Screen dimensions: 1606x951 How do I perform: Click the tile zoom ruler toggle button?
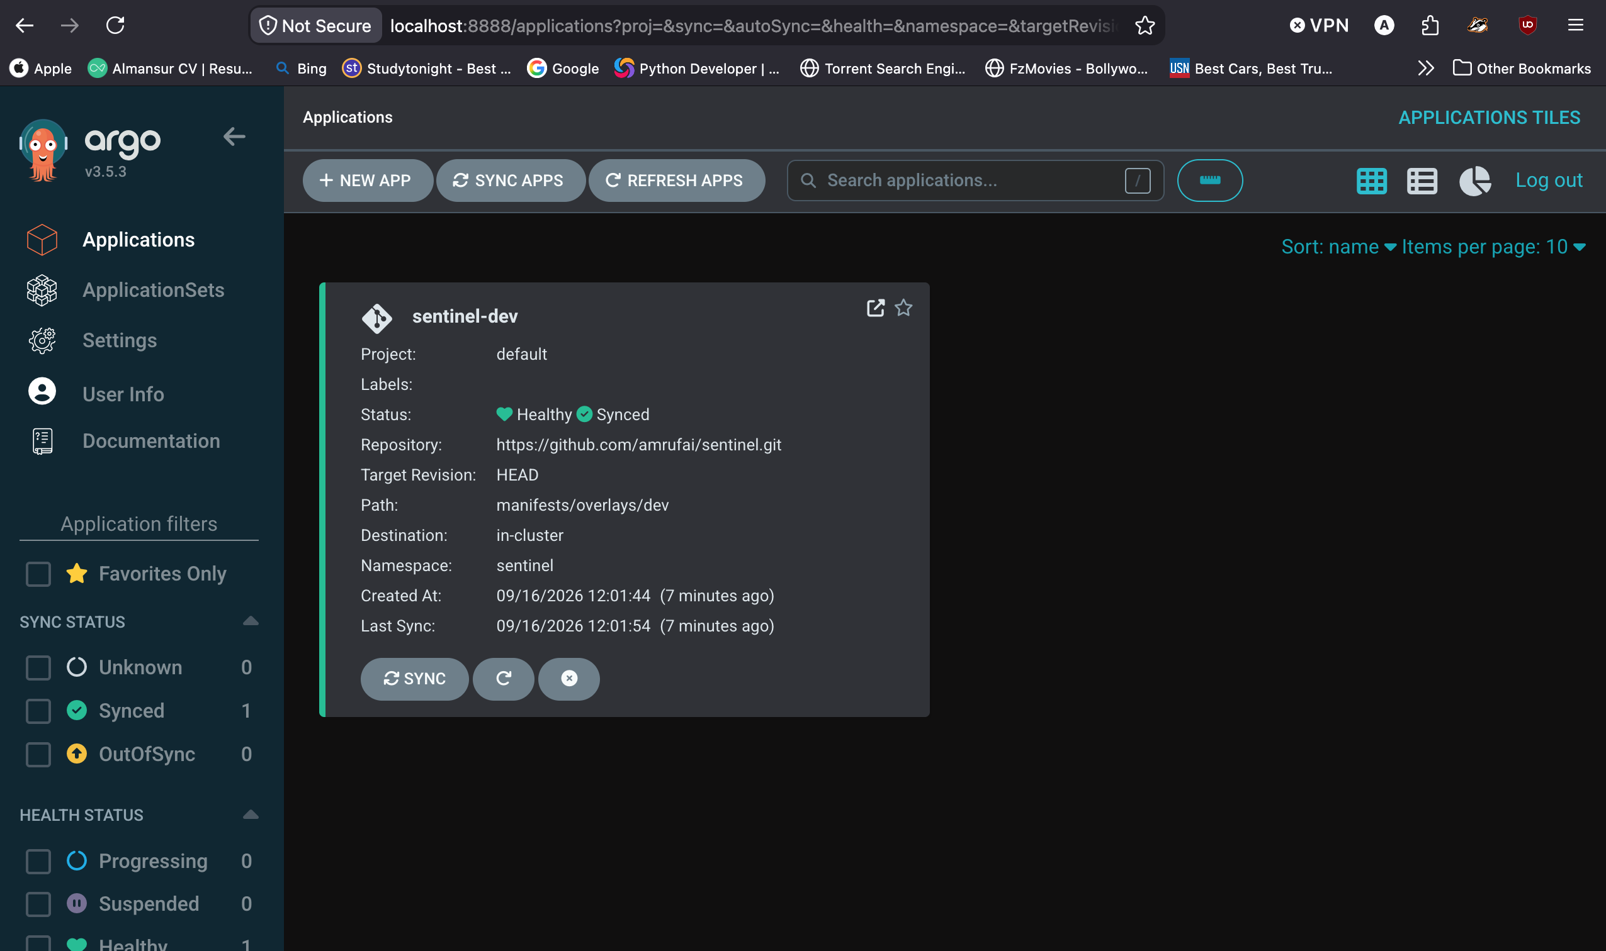[1209, 181]
